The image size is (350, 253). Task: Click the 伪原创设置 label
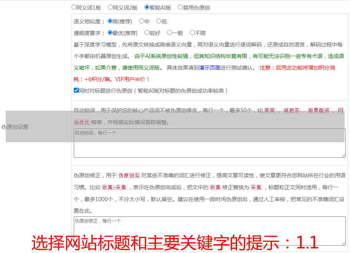[x=15, y=127]
